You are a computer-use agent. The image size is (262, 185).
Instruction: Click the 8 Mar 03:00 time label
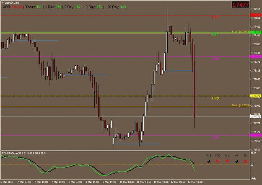(x=75, y=182)
